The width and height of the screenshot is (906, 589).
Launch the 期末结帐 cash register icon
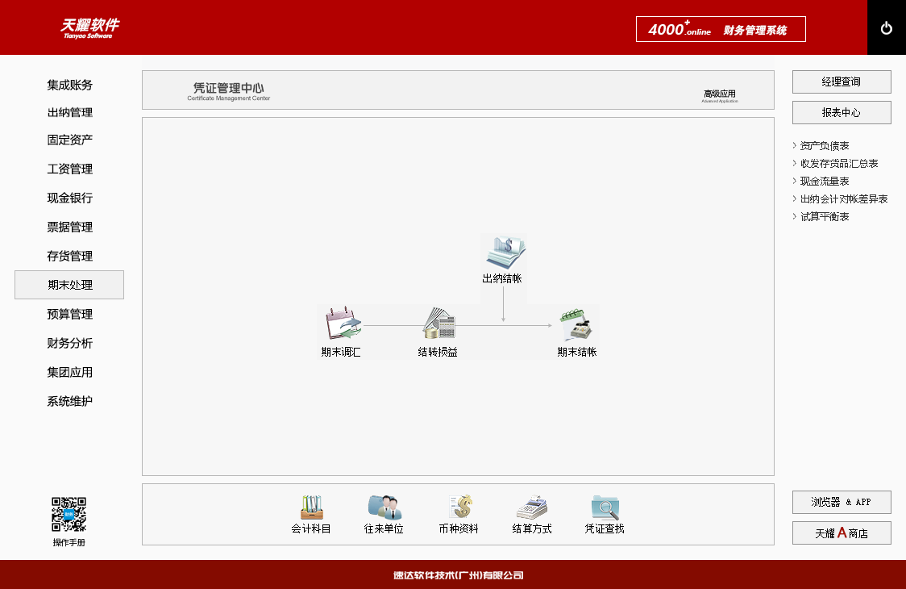(x=577, y=324)
